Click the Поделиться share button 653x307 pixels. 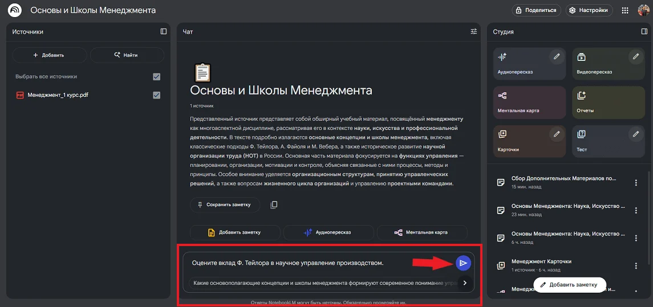click(536, 10)
